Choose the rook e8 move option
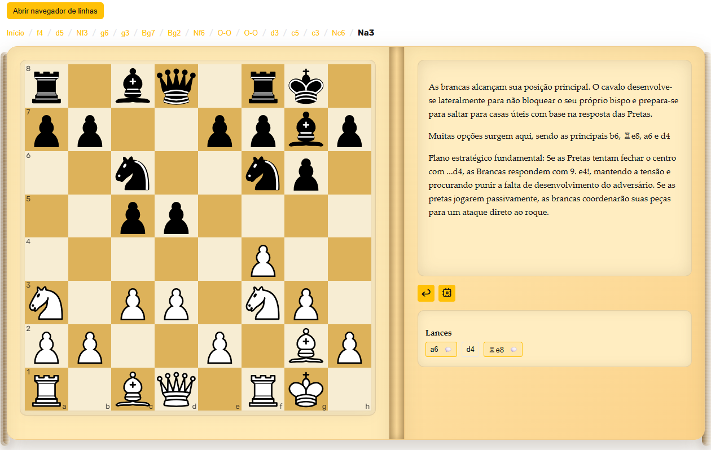The height and width of the screenshot is (450, 711). coord(502,350)
